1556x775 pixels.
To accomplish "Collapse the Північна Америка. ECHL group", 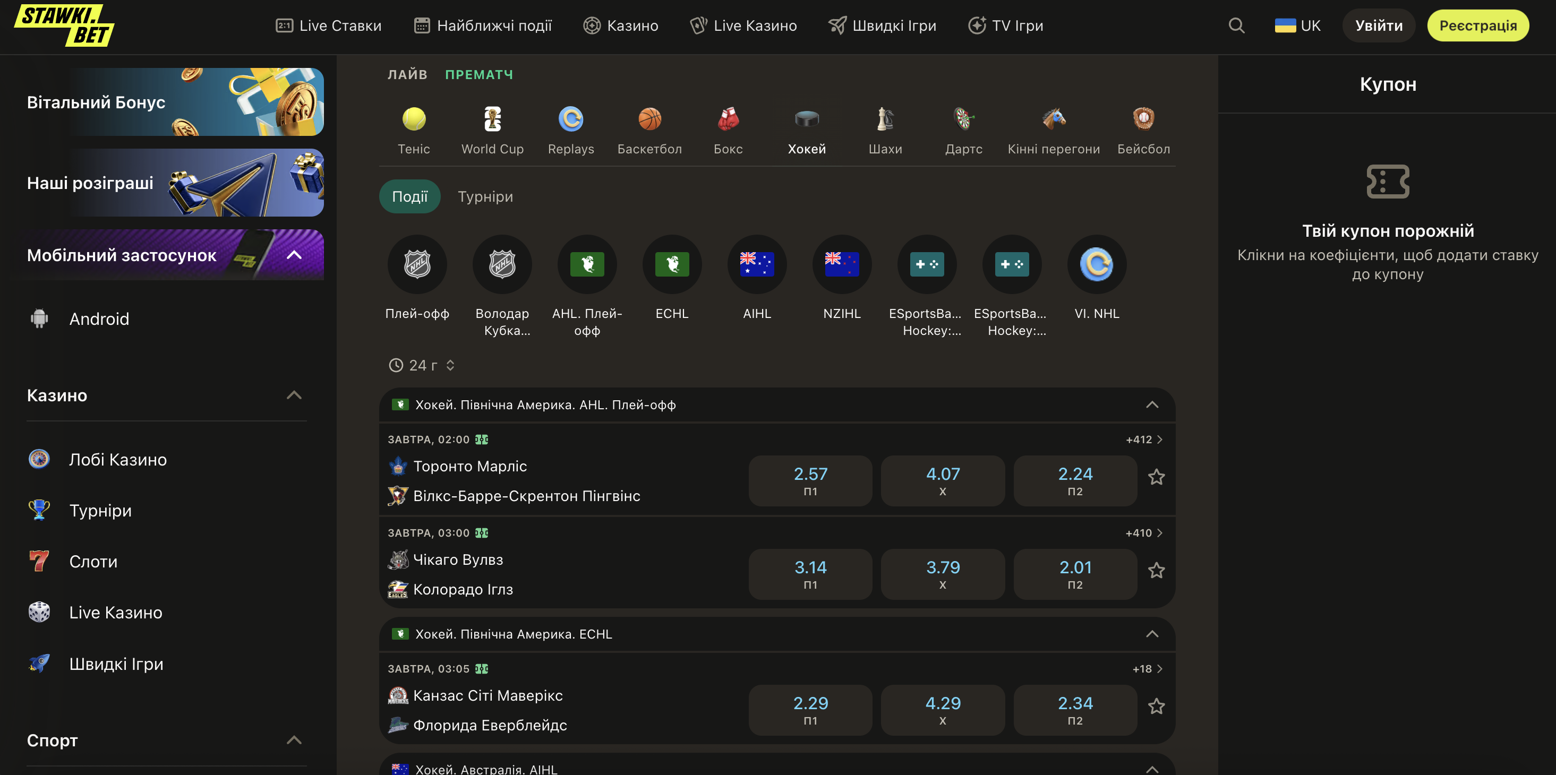I will 1152,634.
